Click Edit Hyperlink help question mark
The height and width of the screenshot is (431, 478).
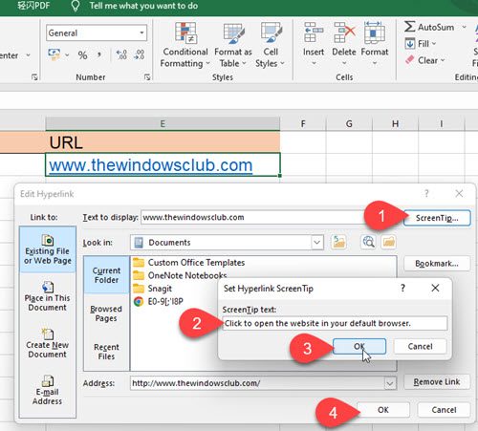pyautogui.click(x=426, y=193)
